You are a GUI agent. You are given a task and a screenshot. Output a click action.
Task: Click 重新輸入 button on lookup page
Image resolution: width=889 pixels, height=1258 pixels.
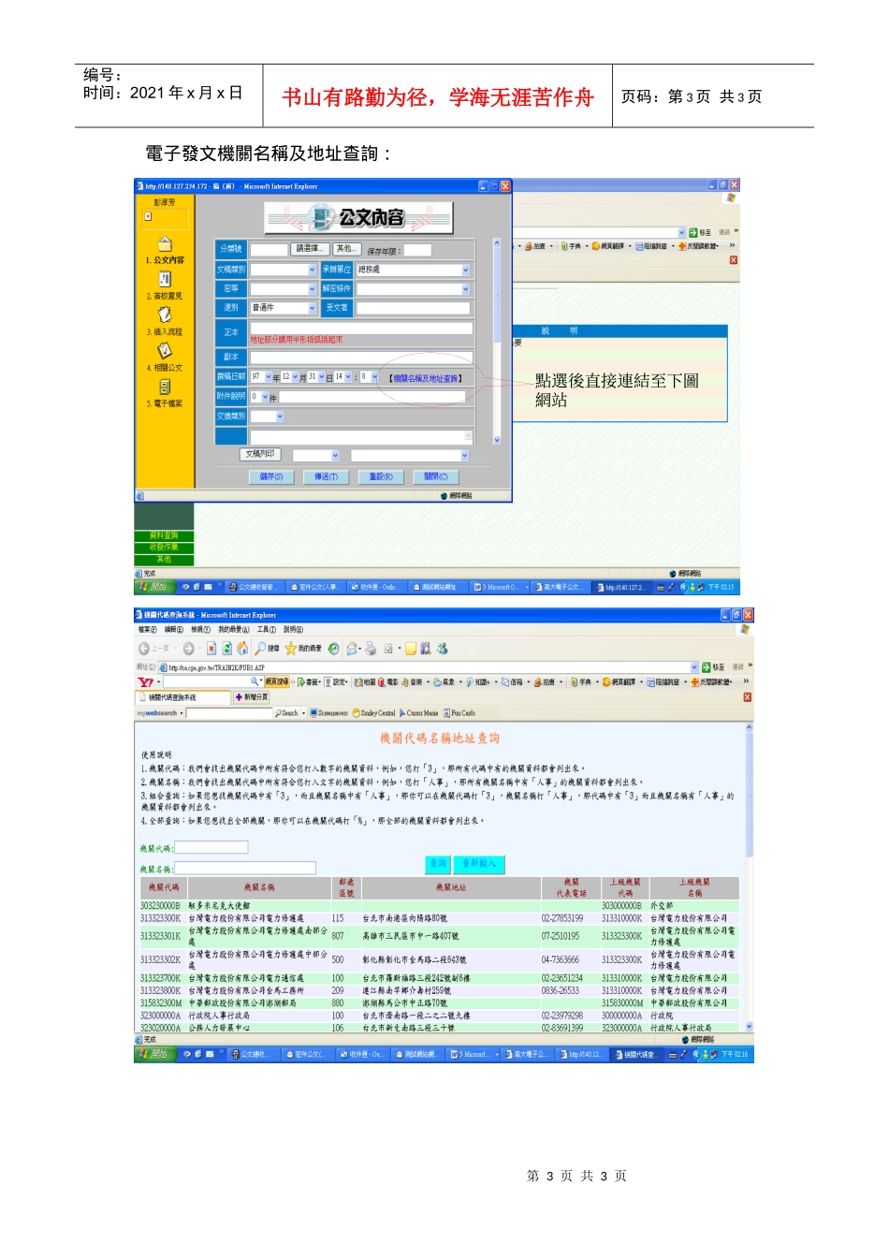click(480, 864)
